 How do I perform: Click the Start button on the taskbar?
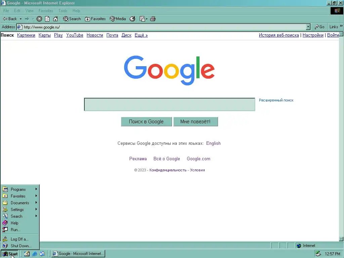click(x=10, y=254)
